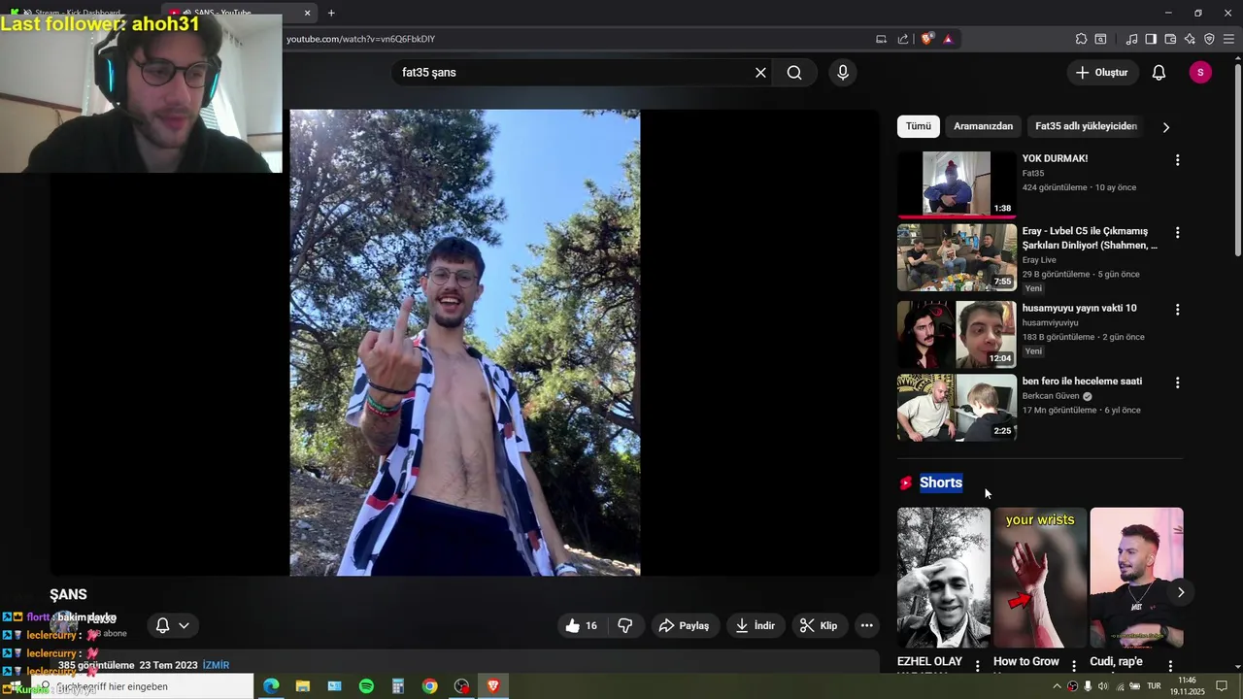Screen dimensions: 1243x699
Task: Click the video title ŞANS
Action: pyautogui.click(x=68, y=594)
